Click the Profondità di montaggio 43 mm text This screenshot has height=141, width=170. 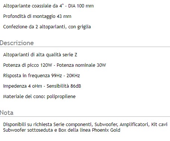tap(37, 16)
